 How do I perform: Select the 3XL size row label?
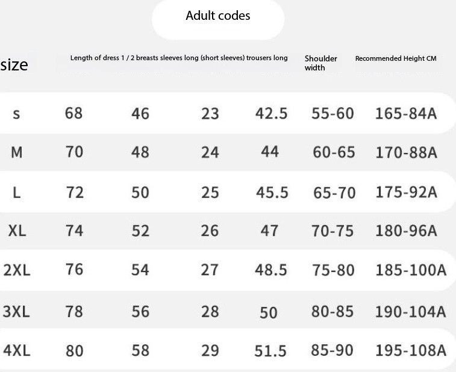pyautogui.click(x=17, y=312)
